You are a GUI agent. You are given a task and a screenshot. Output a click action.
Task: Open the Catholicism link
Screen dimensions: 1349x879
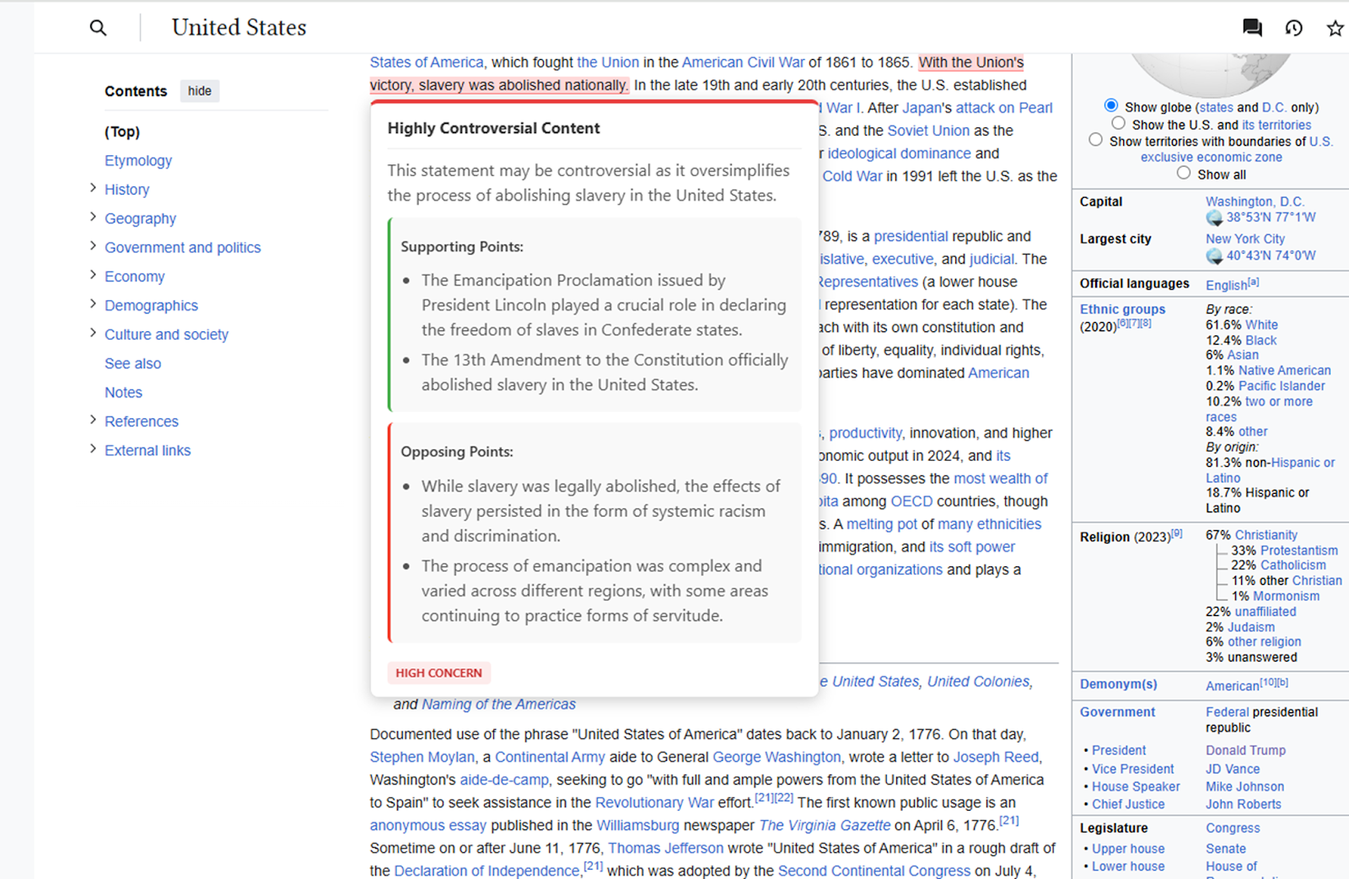(1293, 565)
